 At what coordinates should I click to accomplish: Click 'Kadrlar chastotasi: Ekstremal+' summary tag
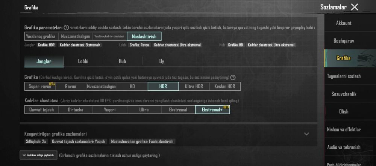coord(80,45)
